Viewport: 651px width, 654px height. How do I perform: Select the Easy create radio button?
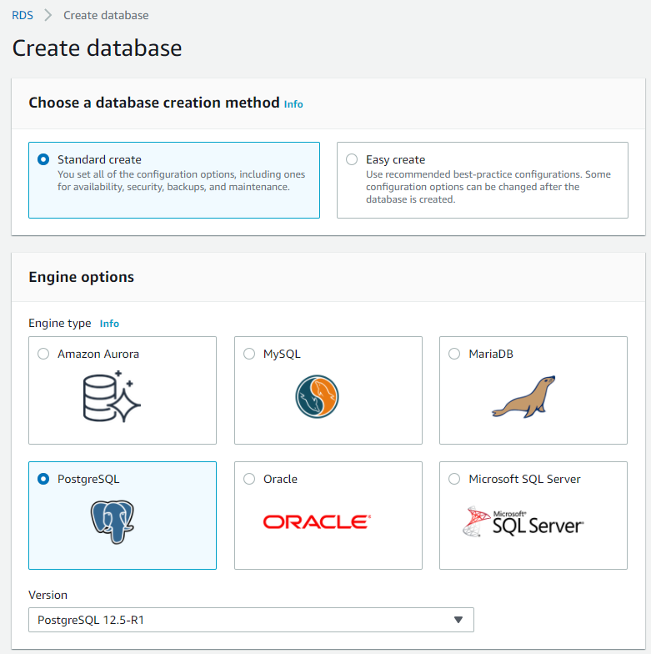click(x=352, y=159)
